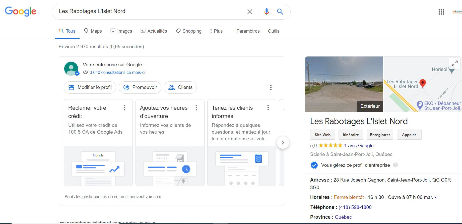Screen dimensions: 462x224
Task: Click the Promouvoir button
Action: tap(140, 87)
